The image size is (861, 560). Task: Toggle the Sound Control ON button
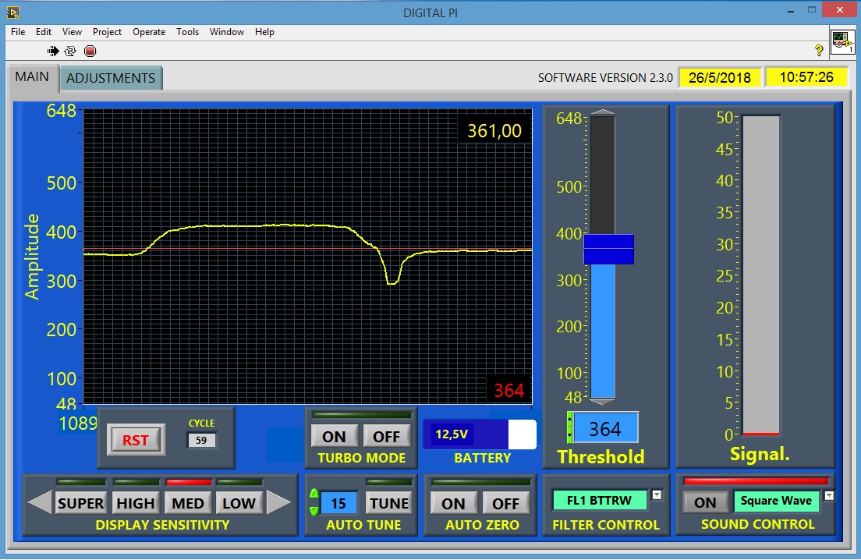coord(705,502)
